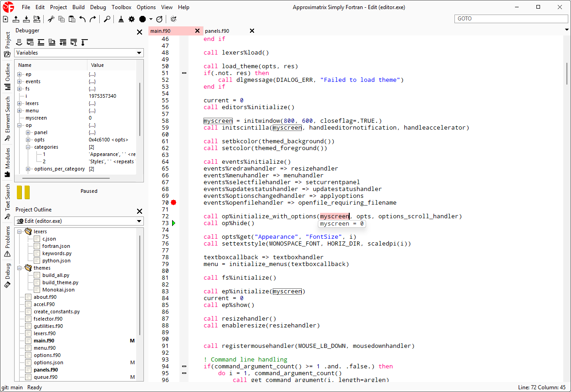Open the Project menu

58,7
